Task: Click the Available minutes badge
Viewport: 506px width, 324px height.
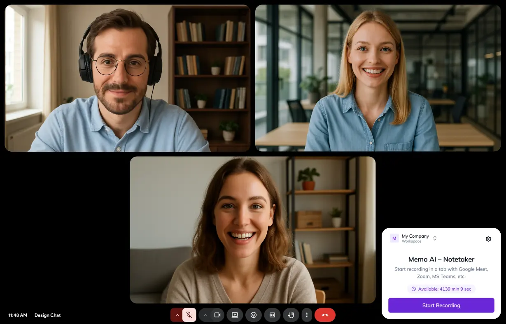Action: [x=441, y=289]
